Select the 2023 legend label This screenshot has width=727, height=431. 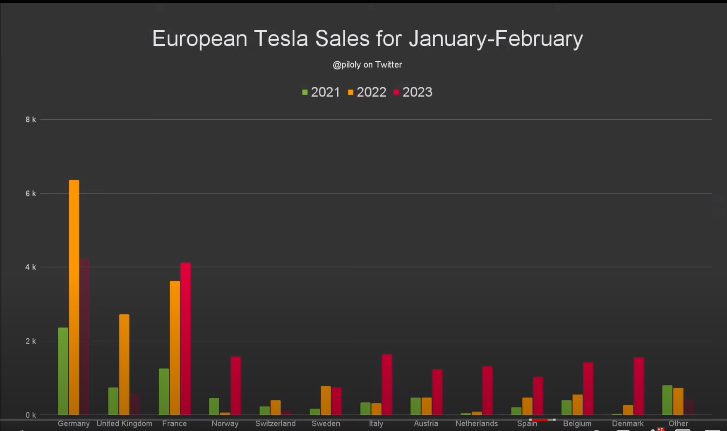point(417,92)
